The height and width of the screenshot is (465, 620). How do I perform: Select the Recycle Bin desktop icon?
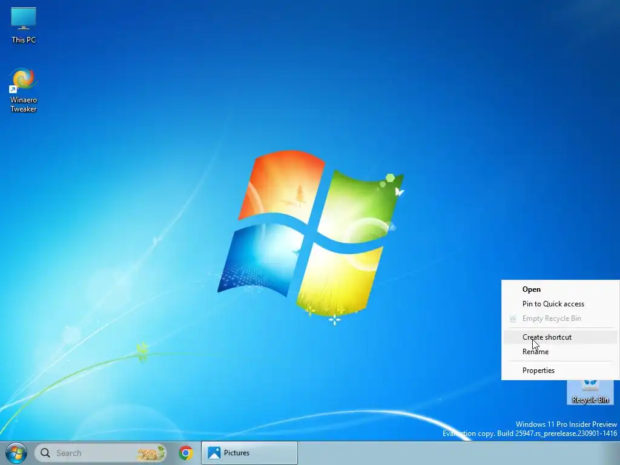pyautogui.click(x=590, y=392)
